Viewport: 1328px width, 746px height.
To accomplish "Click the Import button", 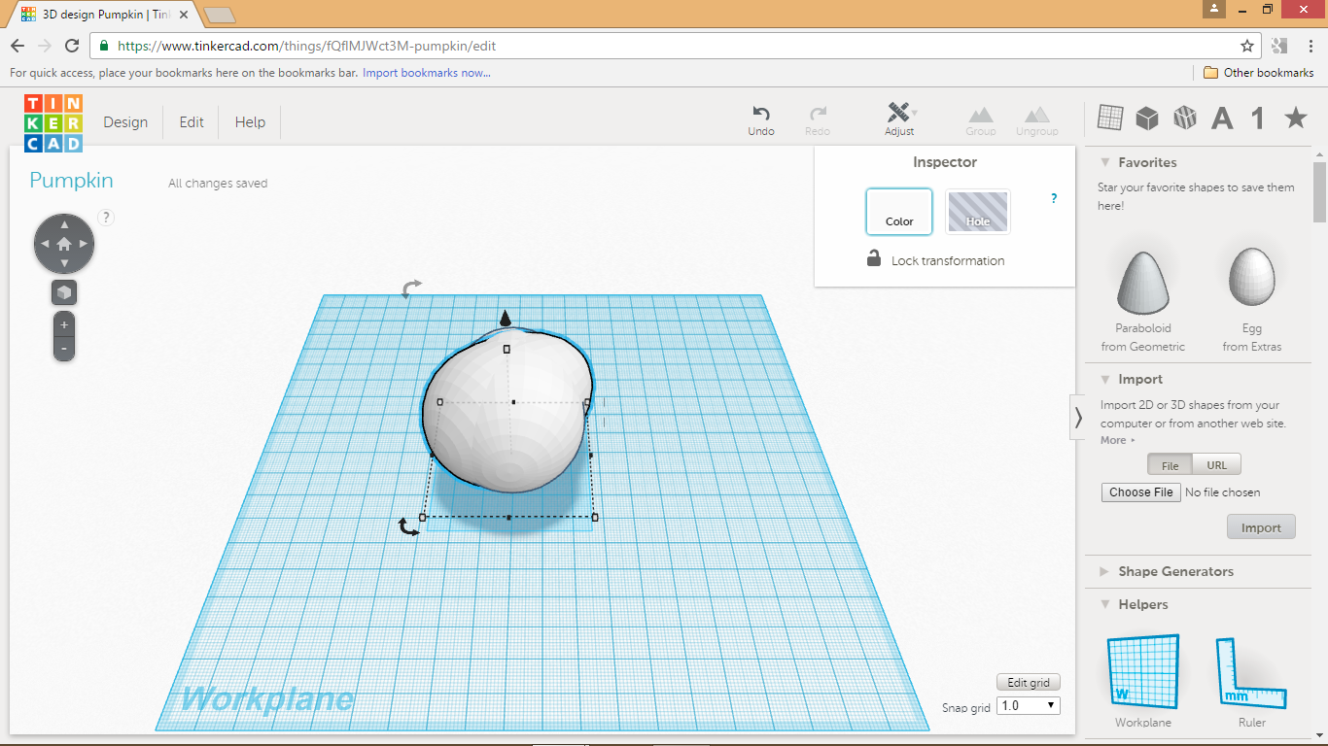I will pyautogui.click(x=1260, y=526).
